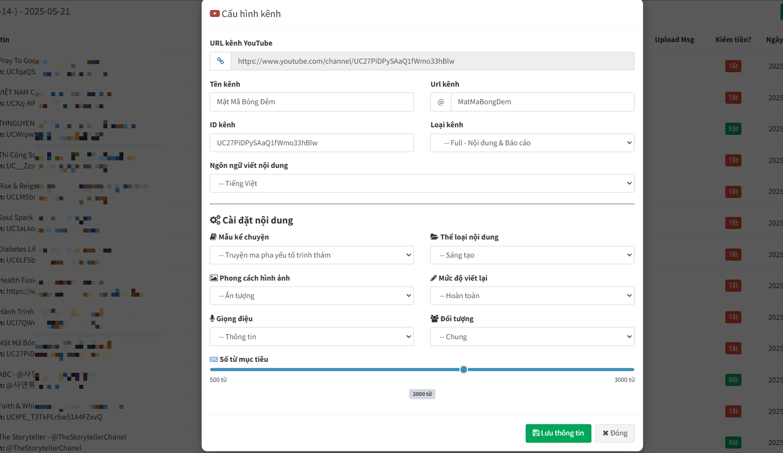
Task: Toggle the Tắt monetization badge in the top row
Action: click(x=733, y=66)
